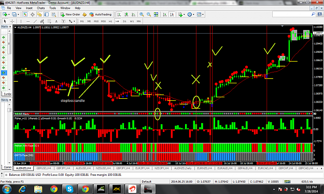324x194 pixels.
Task: Switch to W1 timeframe
Action: [132, 21]
